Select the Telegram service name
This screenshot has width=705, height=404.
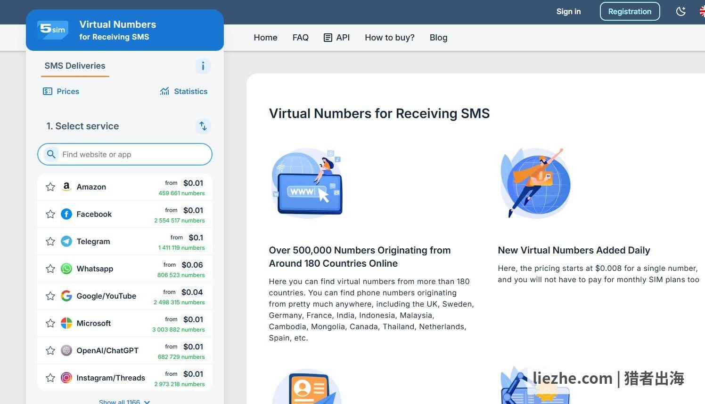pyautogui.click(x=93, y=241)
